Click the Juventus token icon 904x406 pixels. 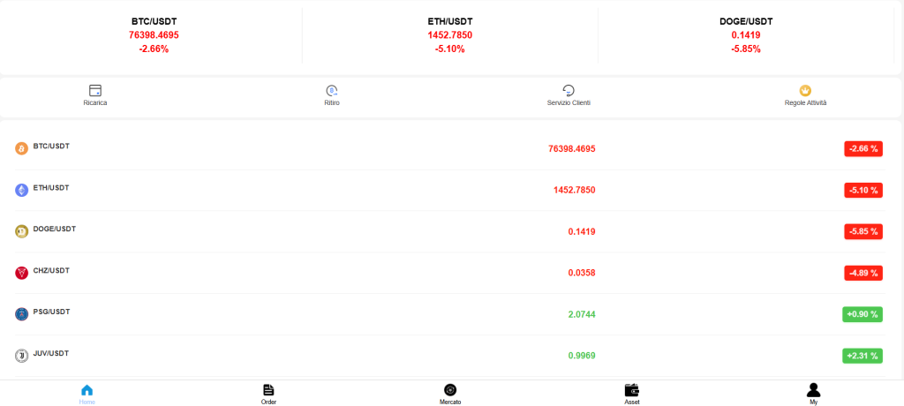[x=21, y=356]
